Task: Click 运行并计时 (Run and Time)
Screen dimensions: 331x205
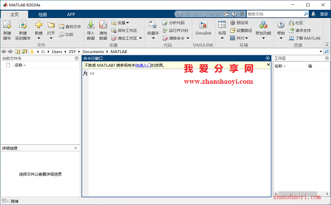Action: pos(175,30)
